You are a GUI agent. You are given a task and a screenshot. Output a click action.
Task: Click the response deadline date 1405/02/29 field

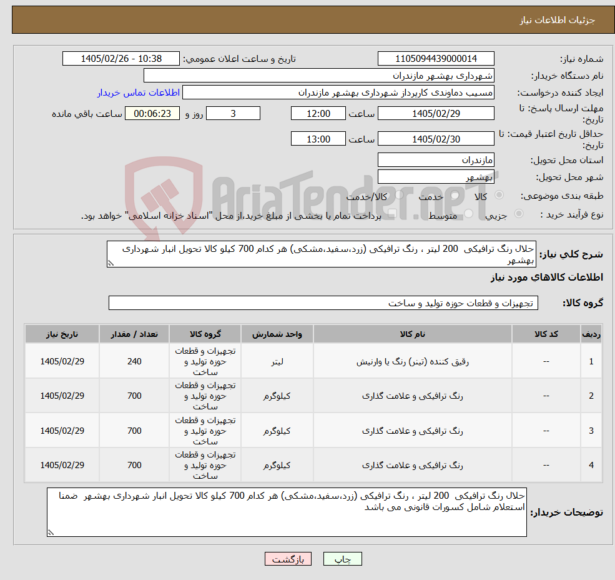tap(436, 114)
